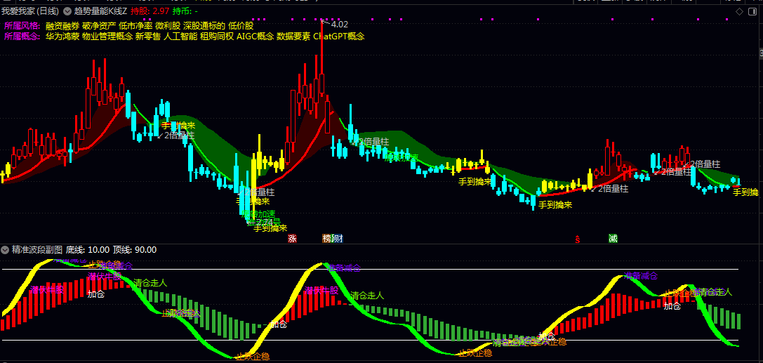Open the 微利股 style tag
763x363 pixels.
pos(168,25)
